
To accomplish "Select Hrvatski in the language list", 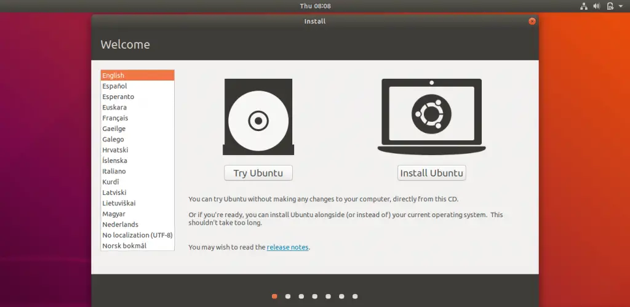I will [x=137, y=150].
